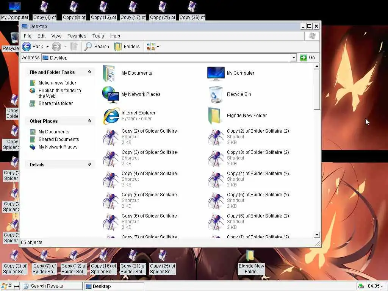Viewport: 388px width, 291px height.
Task: Click scrollbar up arrow in file list
Action: (317, 66)
